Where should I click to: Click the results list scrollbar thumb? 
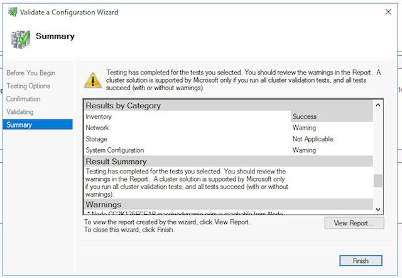[378, 181]
